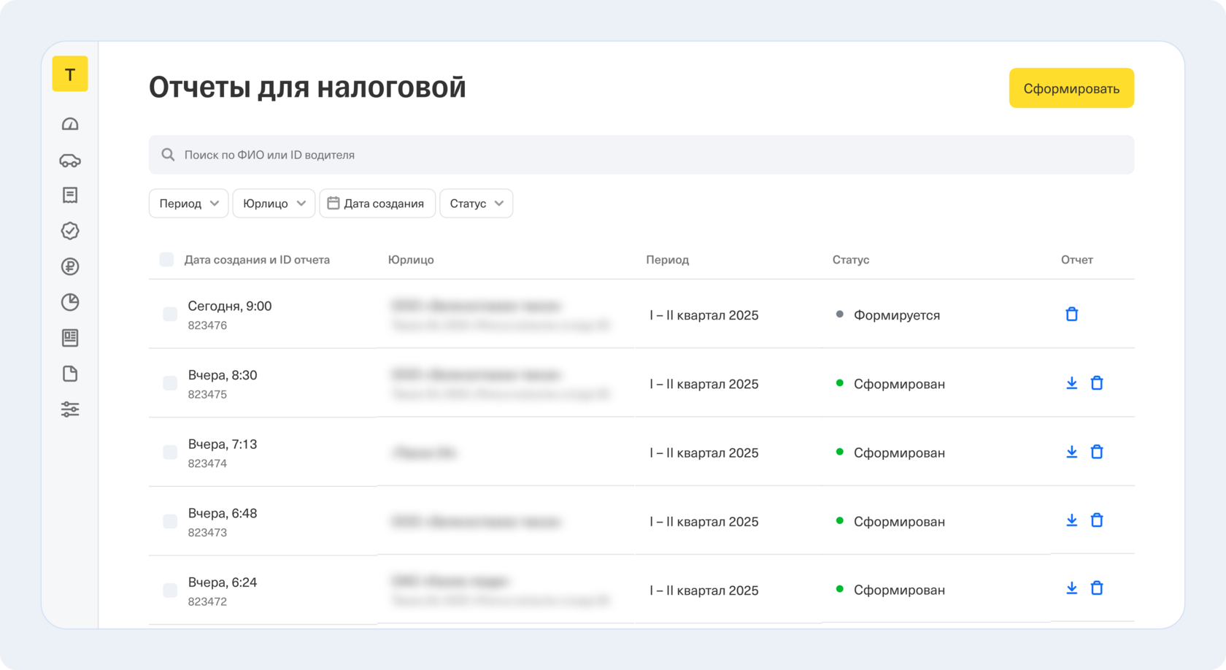Open the Юрлицо filter dropdown
1226x670 pixels.
click(x=274, y=204)
